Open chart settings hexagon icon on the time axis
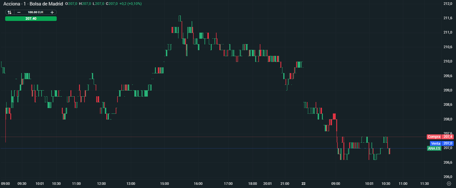Screen dimensions: 456x188 (449, 184)
